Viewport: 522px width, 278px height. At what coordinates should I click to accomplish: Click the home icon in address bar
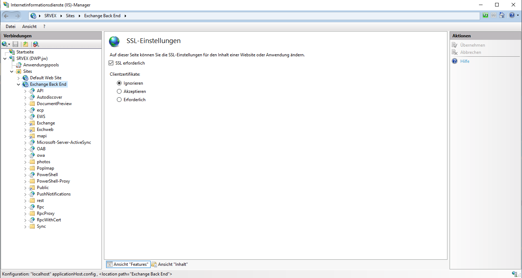pos(502,15)
